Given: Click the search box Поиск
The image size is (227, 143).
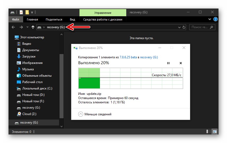Looking at the screenshot, I should coord(202,27).
